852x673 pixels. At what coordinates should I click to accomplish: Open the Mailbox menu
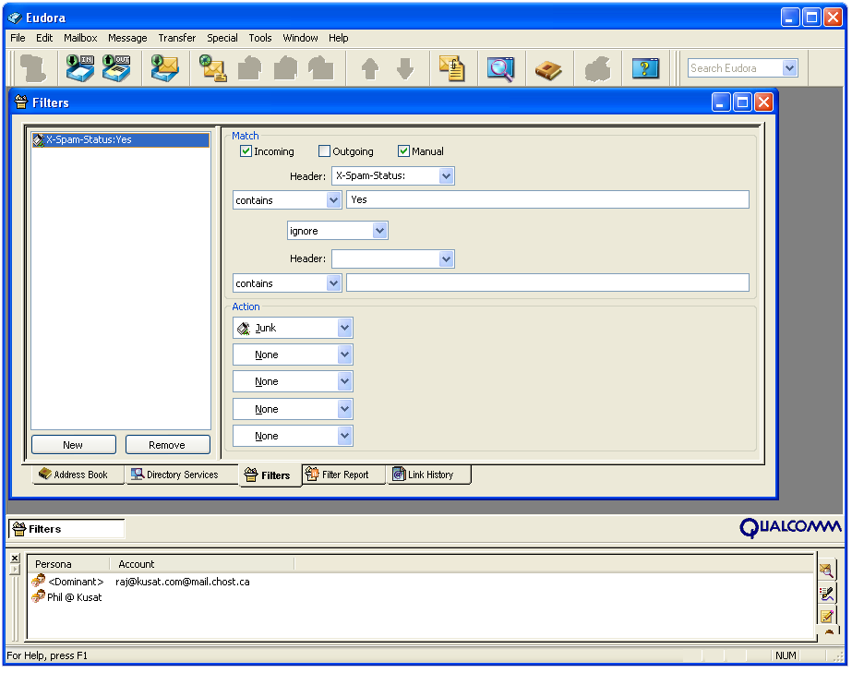80,38
